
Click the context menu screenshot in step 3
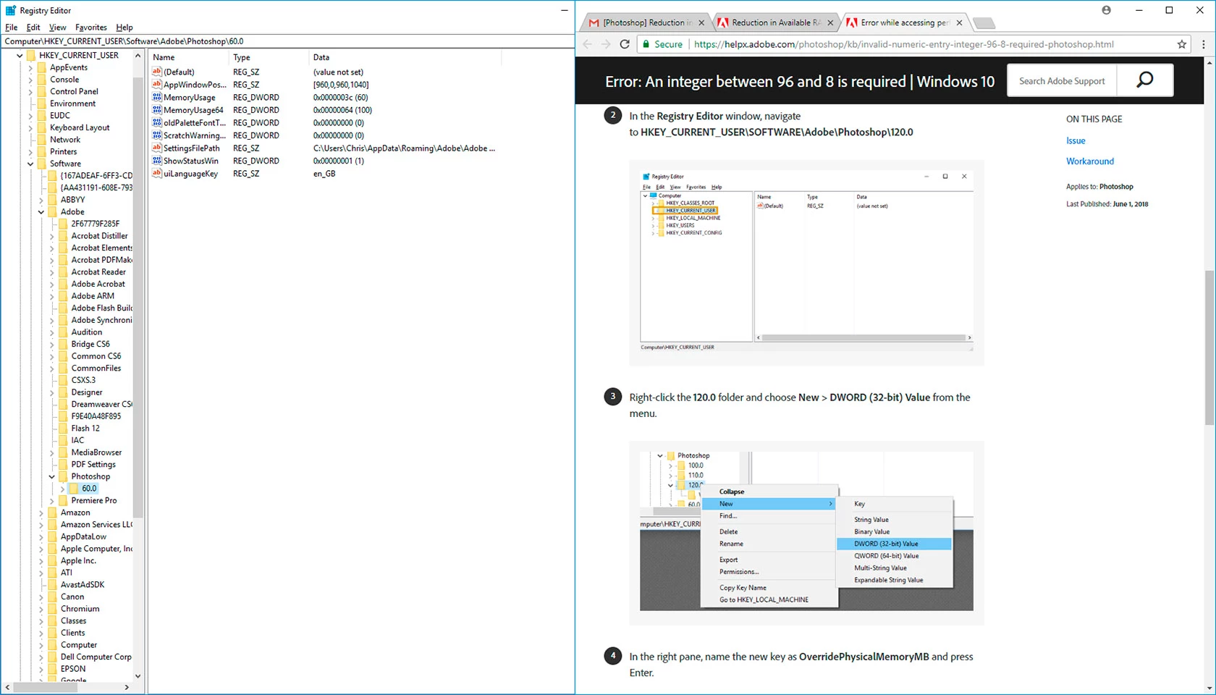(806, 533)
